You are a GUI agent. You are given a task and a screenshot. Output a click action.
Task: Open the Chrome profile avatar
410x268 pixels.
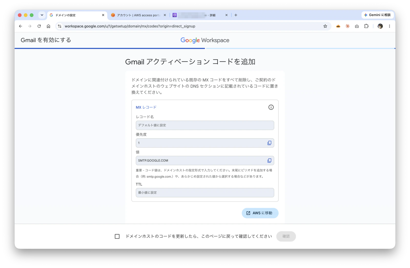click(380, 26)
